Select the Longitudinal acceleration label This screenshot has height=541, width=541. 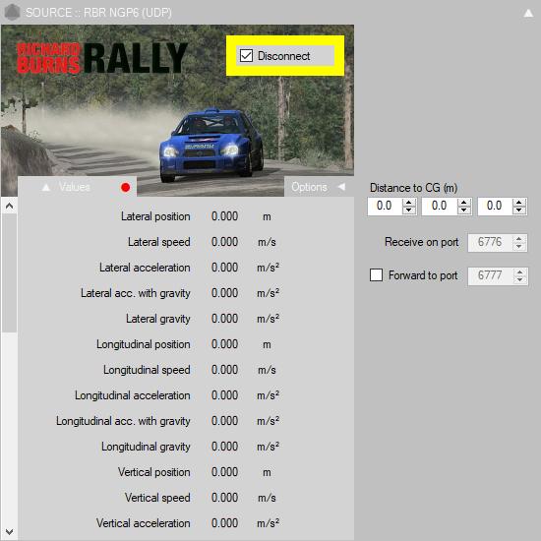click(x=133, y=395)
